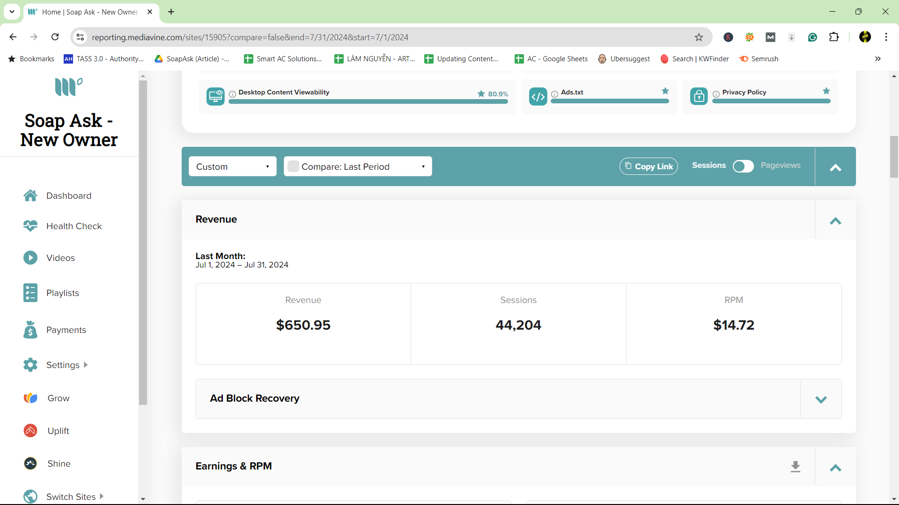Click the Settings gear icon
Screen dimensions: 899x505
click(x=30, y=365)
